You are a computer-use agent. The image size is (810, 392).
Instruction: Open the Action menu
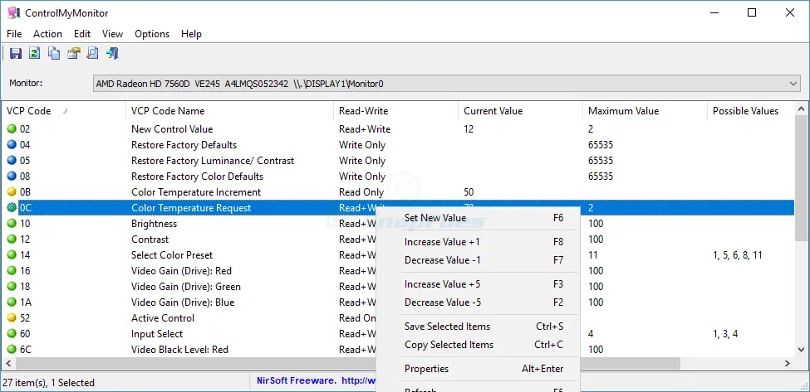[x=47, y=34]
